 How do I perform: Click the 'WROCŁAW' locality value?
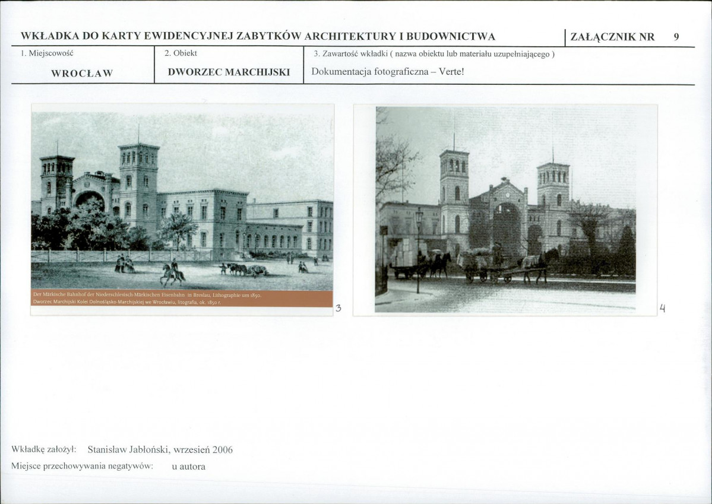tap(82, 74)
